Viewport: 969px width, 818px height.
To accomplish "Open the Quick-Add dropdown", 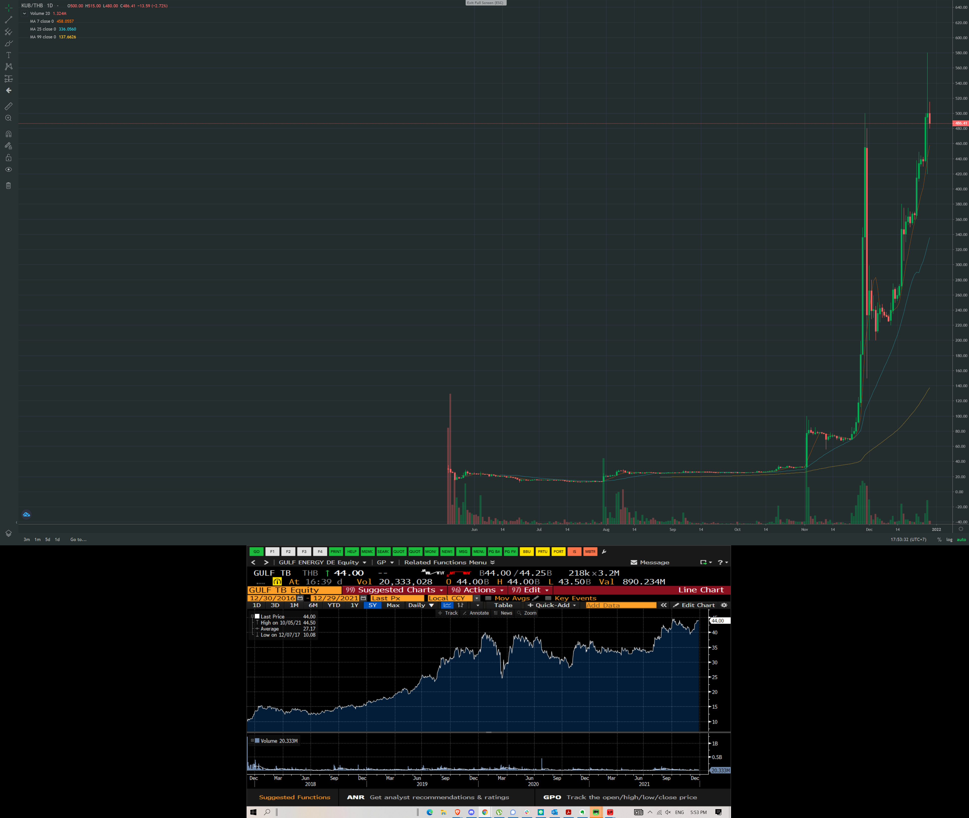I will (552, 605).
